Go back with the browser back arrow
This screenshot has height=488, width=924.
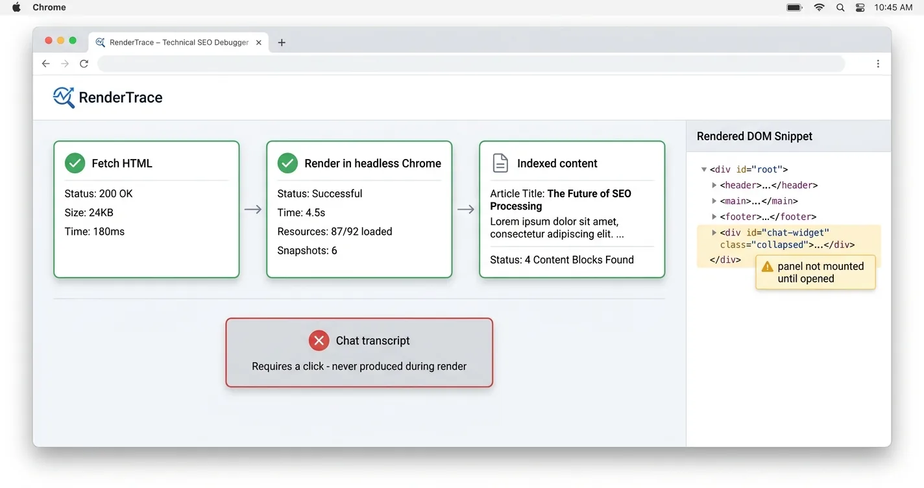tap(45, 64)
